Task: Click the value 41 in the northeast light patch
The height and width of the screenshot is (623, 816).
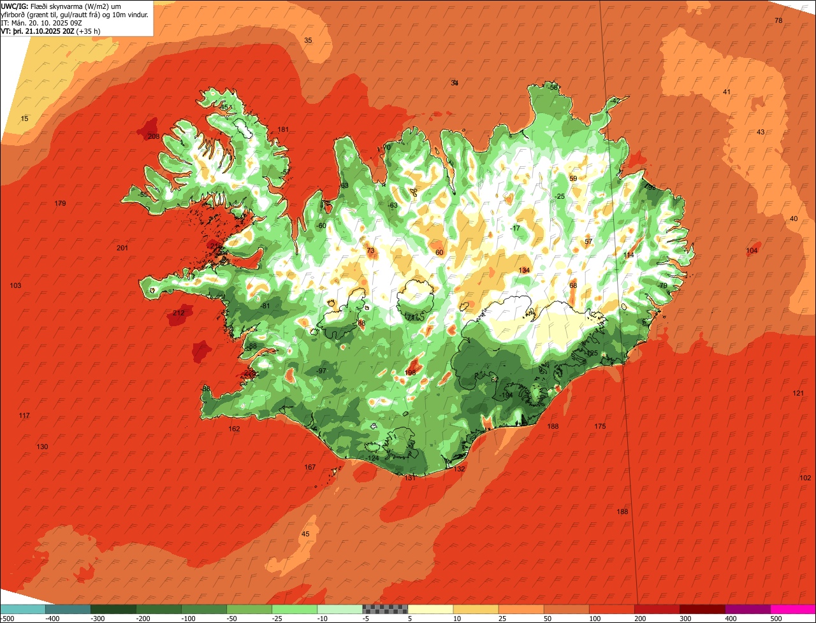Action: tap(726, 92)
